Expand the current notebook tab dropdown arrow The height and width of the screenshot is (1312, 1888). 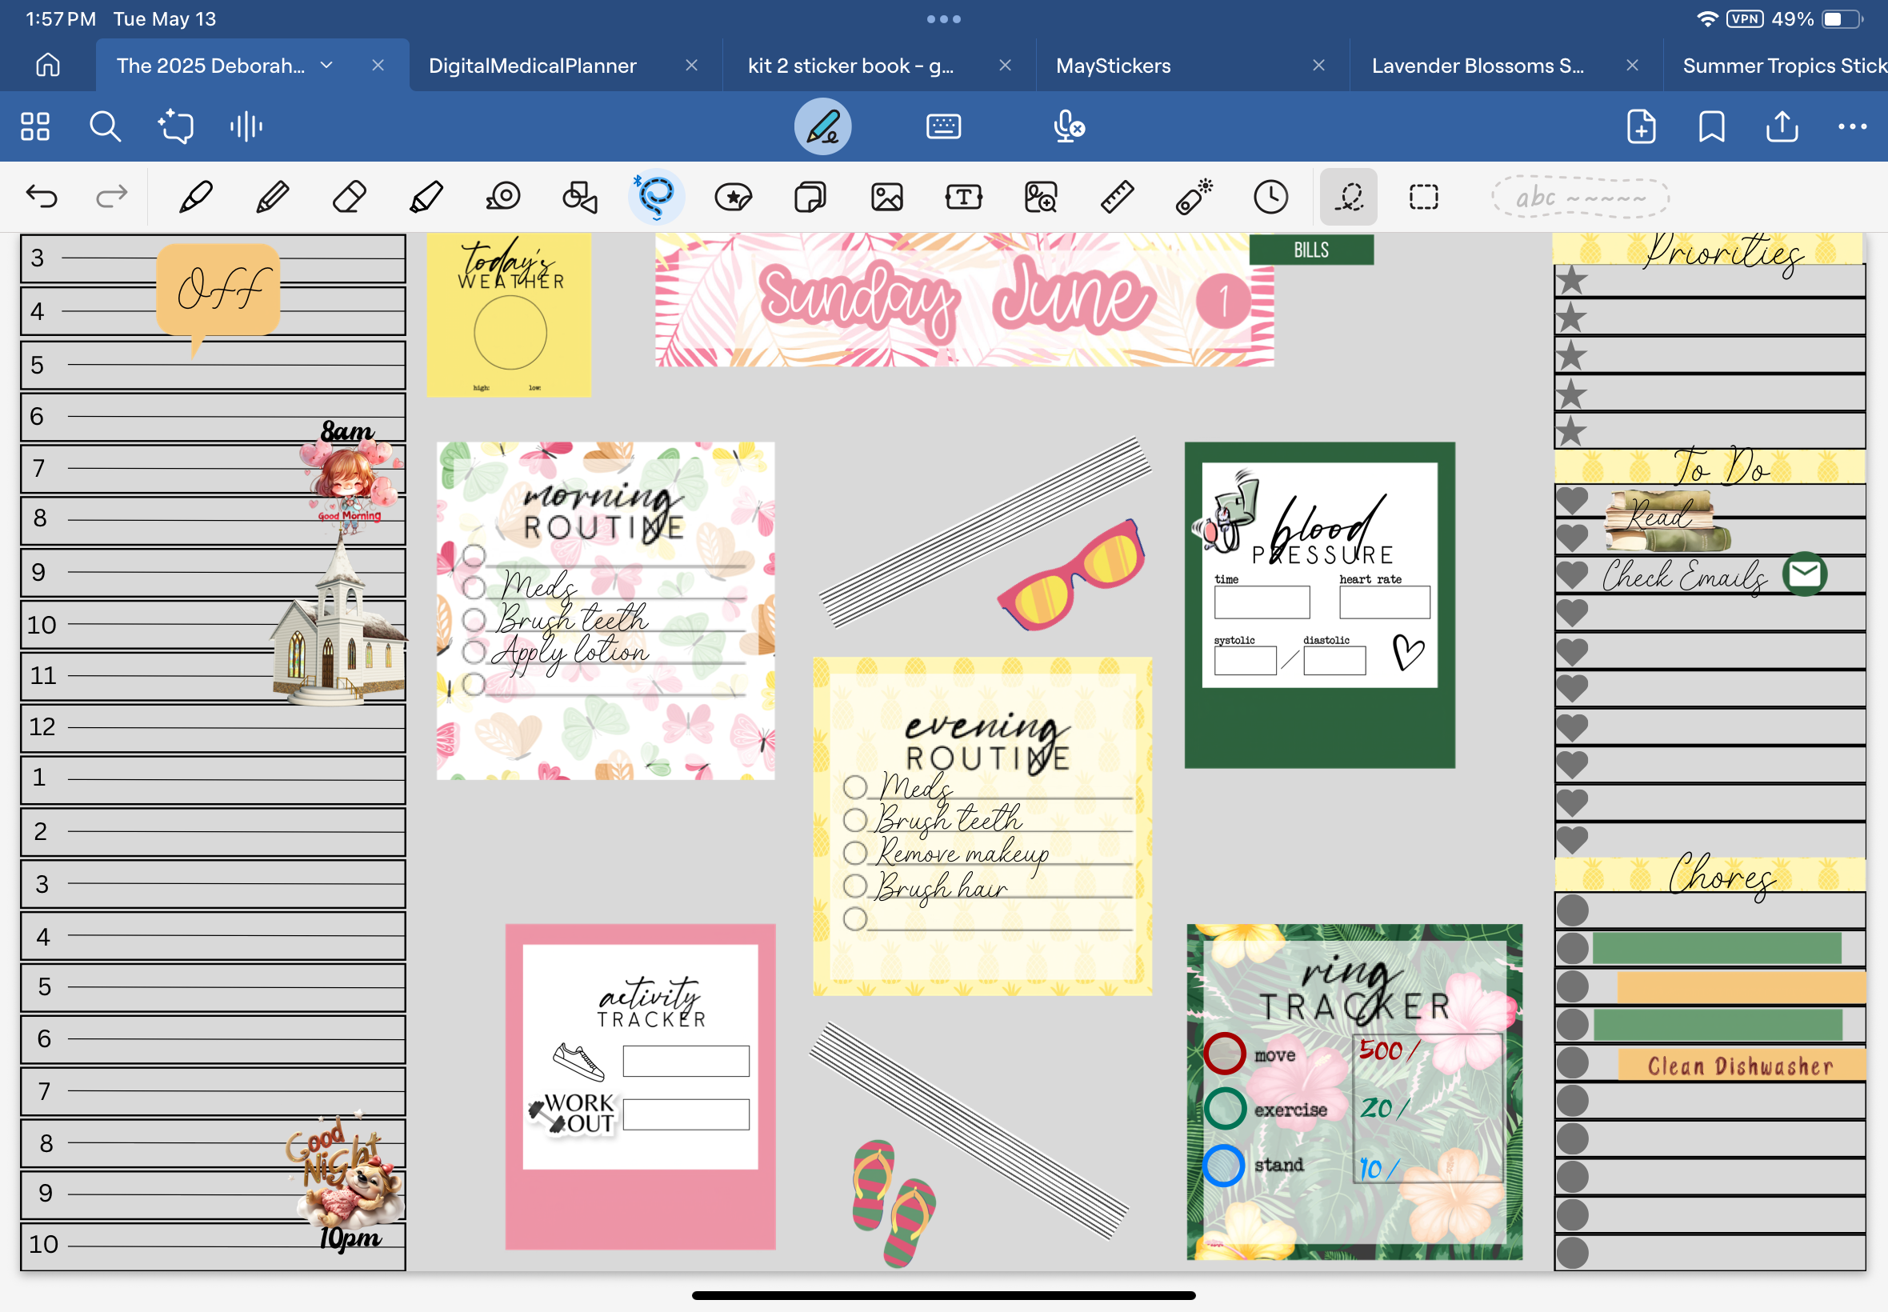326,65
